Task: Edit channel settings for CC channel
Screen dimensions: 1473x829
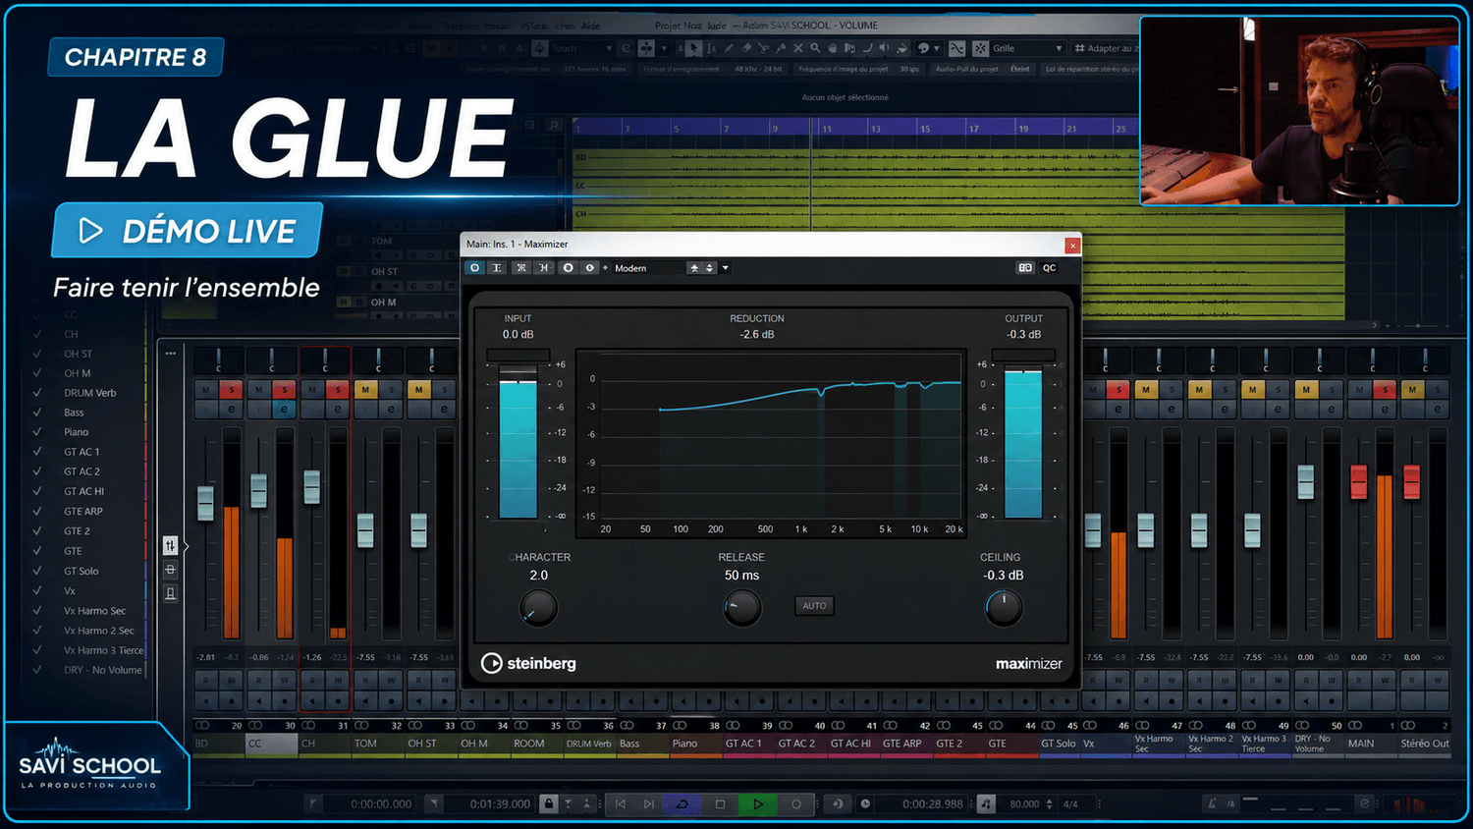Action: [284, 409]
